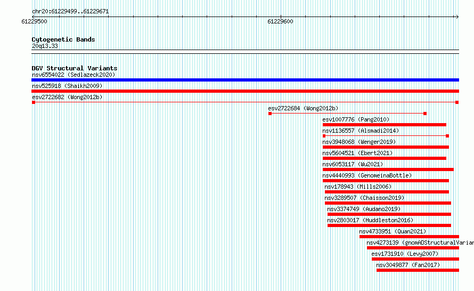Image resolution: width=474 pixels, height=291 pixels.
Task: Click the red esv1731910 variant bar
Action: (415, 259)
